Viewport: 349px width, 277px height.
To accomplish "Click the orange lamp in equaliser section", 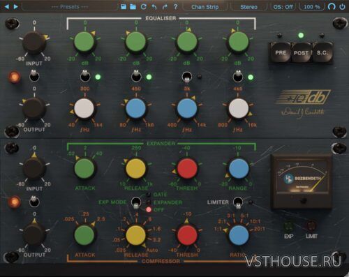I will (14, 77).
